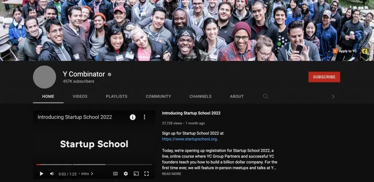Enter fullscreen mode on the video
This screenshot has width=374, height=182.
point(146,174)
